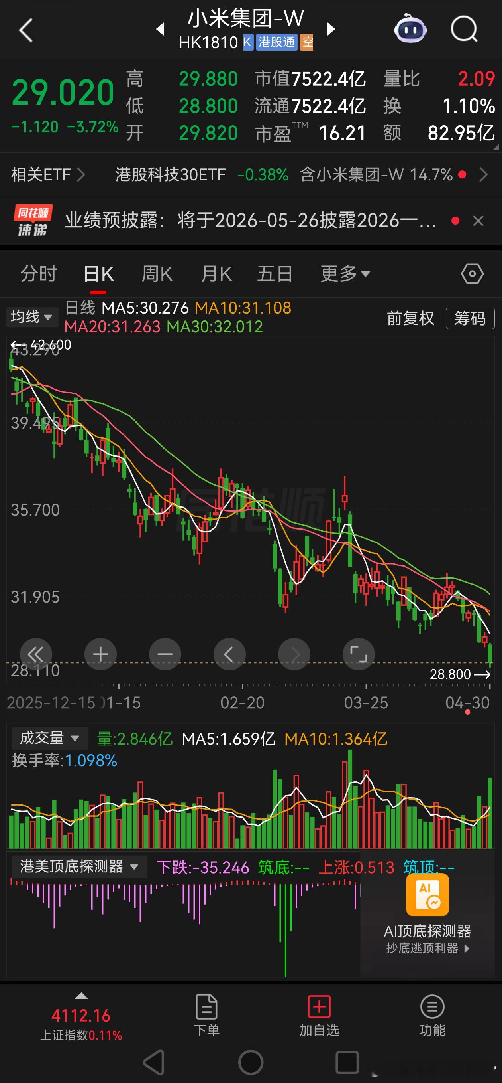Tap the 含小米集团-W 14.7% text
502x1083 pixels.
tap(376, 174)
